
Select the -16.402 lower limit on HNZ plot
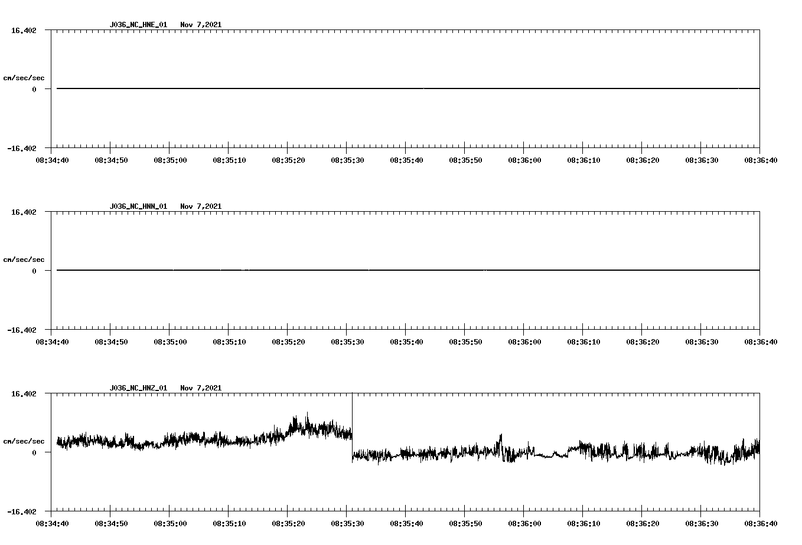22,512
